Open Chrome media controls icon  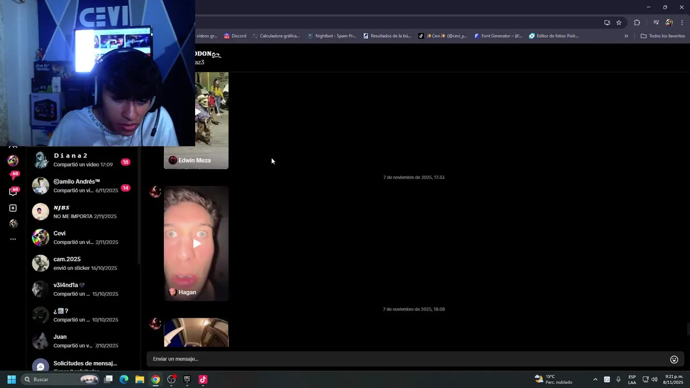tap(656, 23)
